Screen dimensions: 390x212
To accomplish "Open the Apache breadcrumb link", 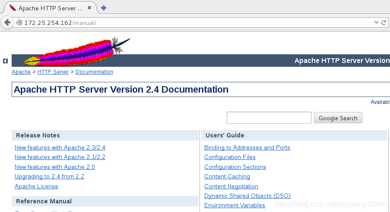I will 21,72.
